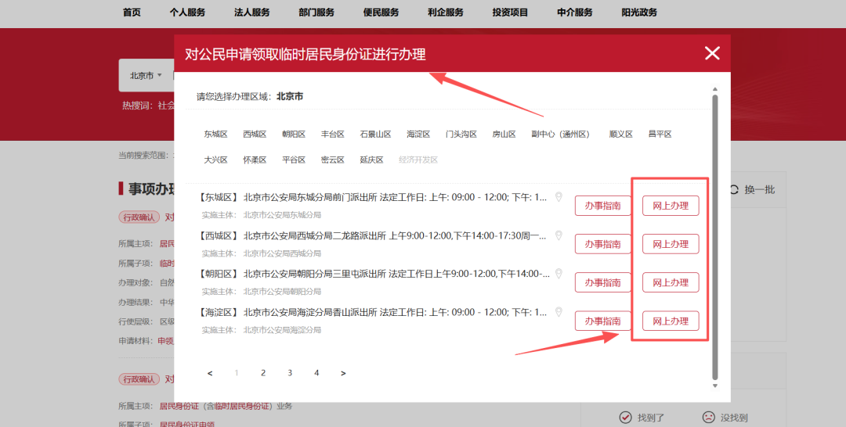Viewport: 846px width, 427px height.
Task: Click 网上办理 for 朝阳分局三里屯派出所
Action: coord(671,282)
